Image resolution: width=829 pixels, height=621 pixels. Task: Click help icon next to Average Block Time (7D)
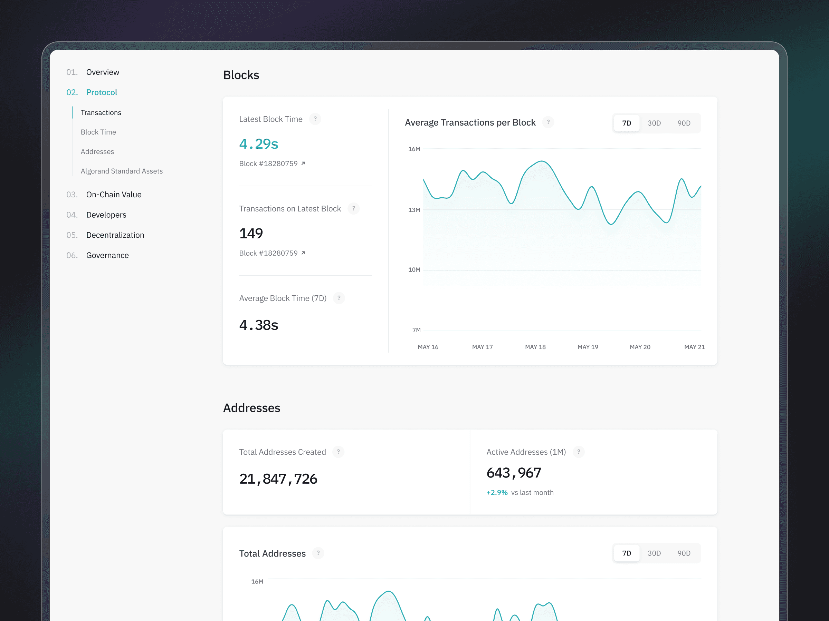pos(339,298)
